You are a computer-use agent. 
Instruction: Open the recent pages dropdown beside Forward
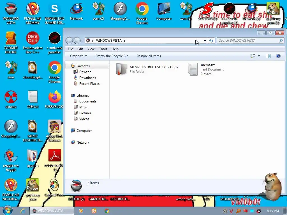(x=83, y=41)
